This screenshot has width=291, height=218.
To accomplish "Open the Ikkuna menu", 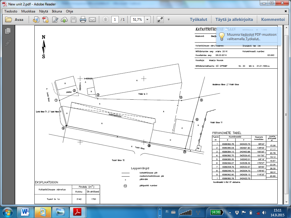I will coord(57,11).
